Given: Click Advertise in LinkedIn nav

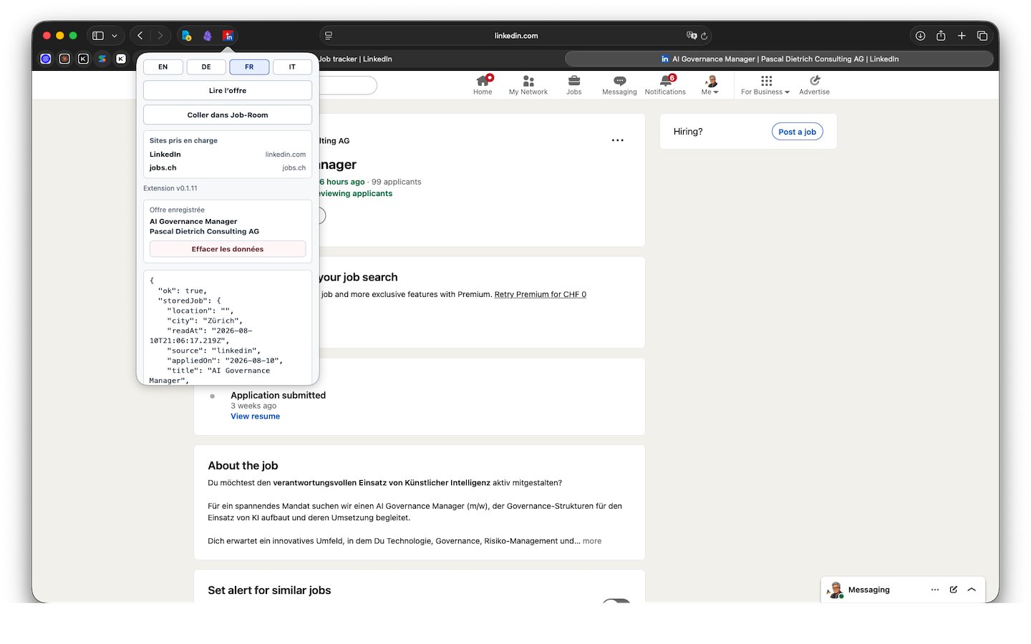Looking at the screenshot, I should (x=815, y=85).
